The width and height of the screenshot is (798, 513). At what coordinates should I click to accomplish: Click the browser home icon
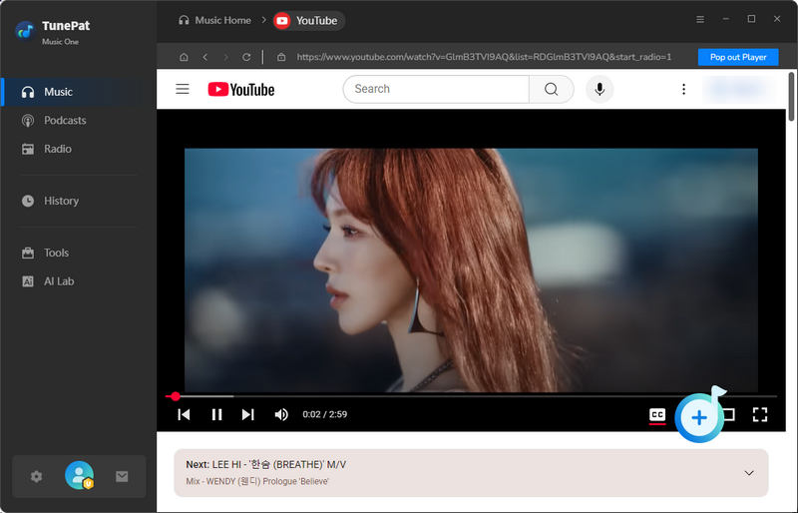(183, 57)
